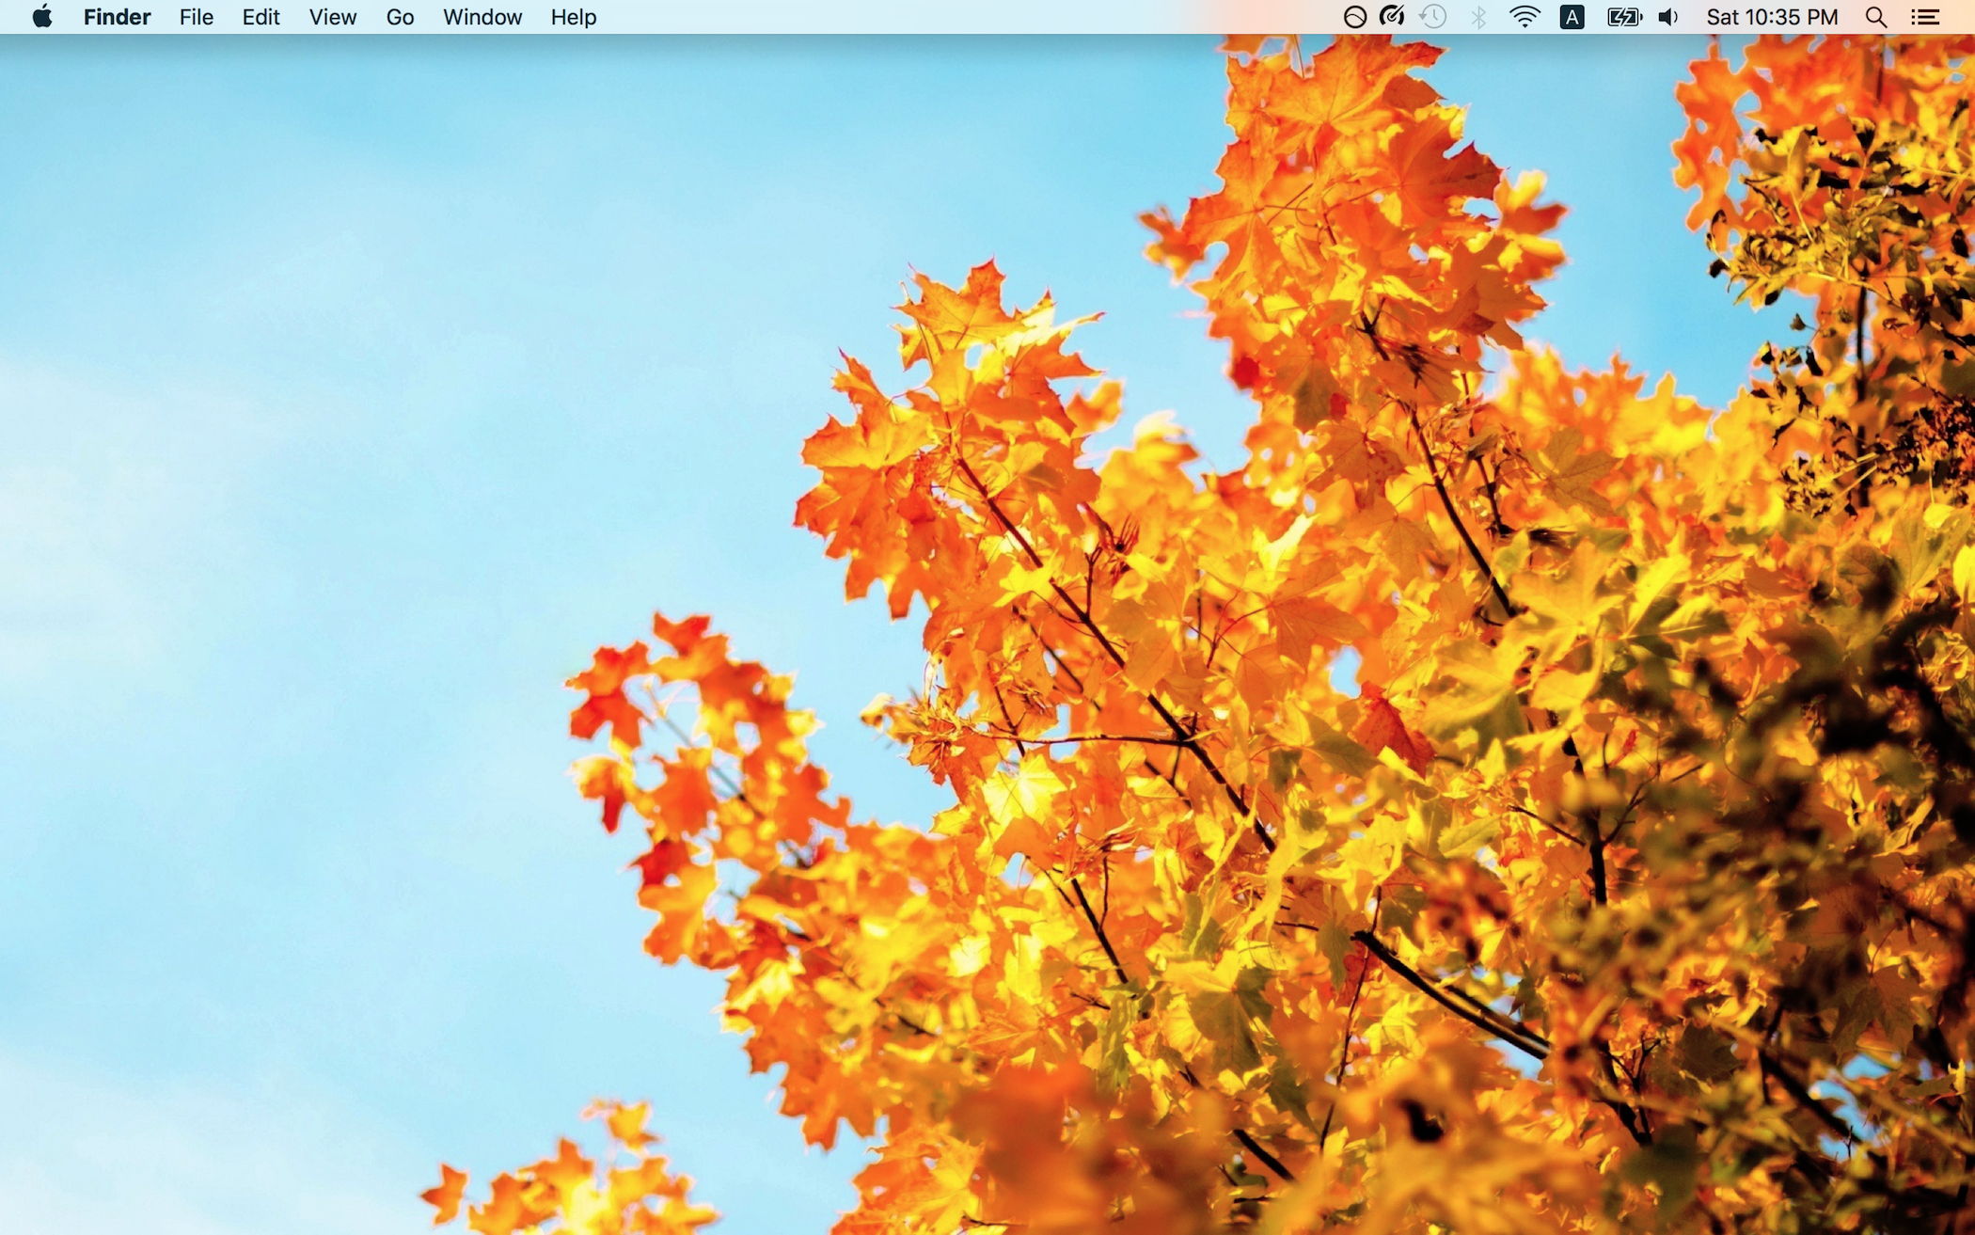The image size is (1975, 1235).
Task: Show the battery status menu
Action: [1623, 17]
